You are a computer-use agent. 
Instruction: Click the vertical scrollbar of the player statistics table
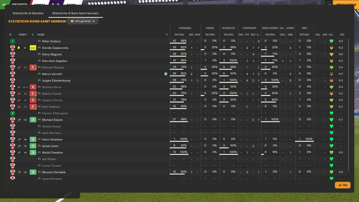[x=349, y=104]
